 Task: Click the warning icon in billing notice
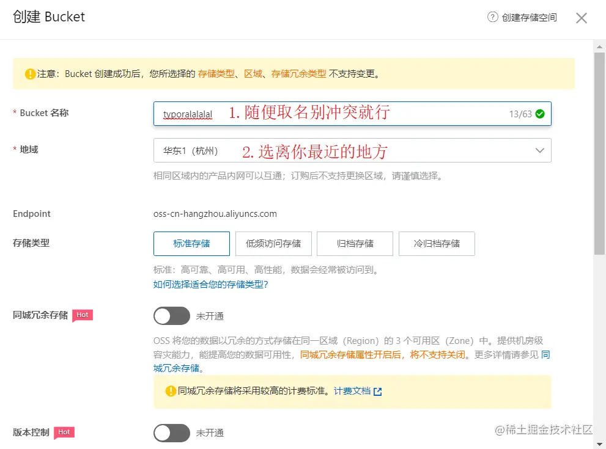tap(171, 391)
